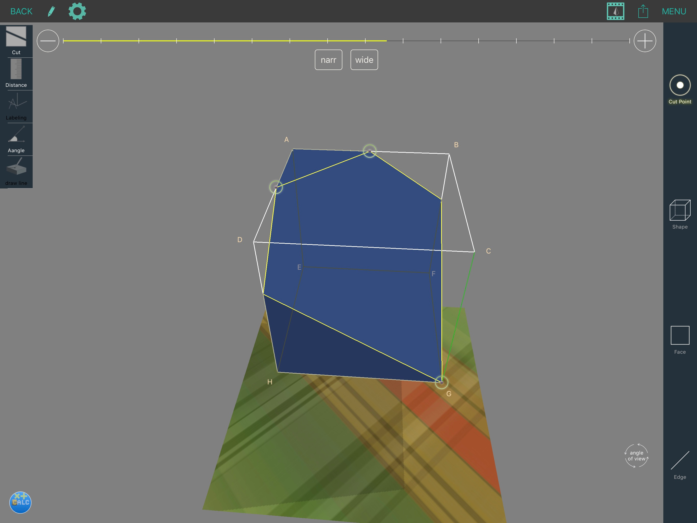697x523 pixels.
Task: Tap the share export icon
Action: (643, 11)
